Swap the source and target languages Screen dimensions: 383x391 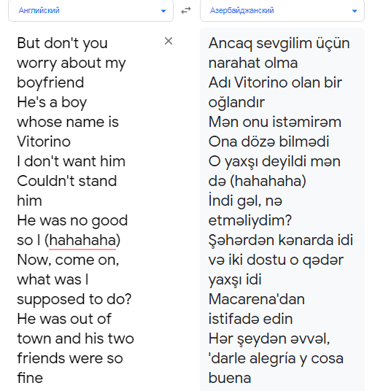186,10
